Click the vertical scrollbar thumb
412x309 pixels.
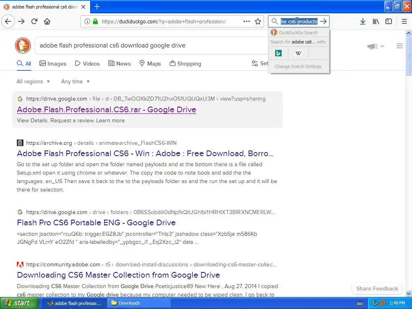coord(409,55)
